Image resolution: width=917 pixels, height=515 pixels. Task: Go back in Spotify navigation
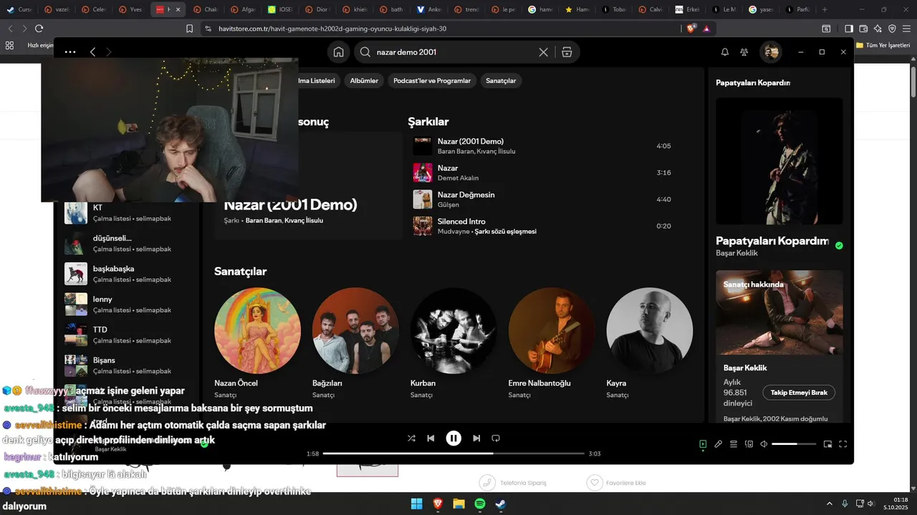(92, 52)
